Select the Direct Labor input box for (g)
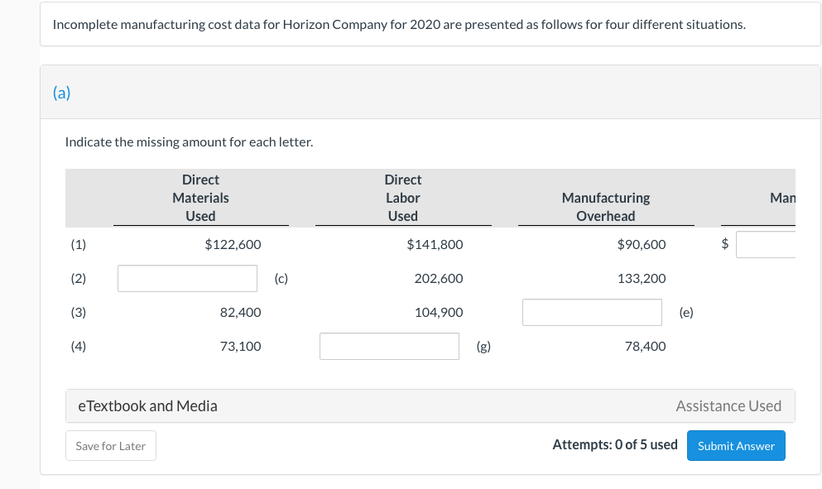Screen dimensions: 822x489 (x=389, y=347)
